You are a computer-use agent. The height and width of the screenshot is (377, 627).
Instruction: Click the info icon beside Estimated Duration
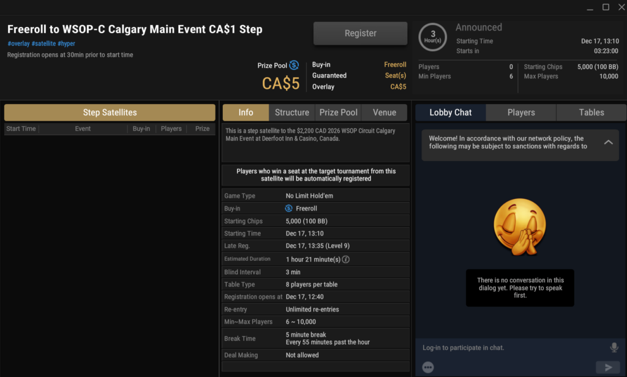345,259
